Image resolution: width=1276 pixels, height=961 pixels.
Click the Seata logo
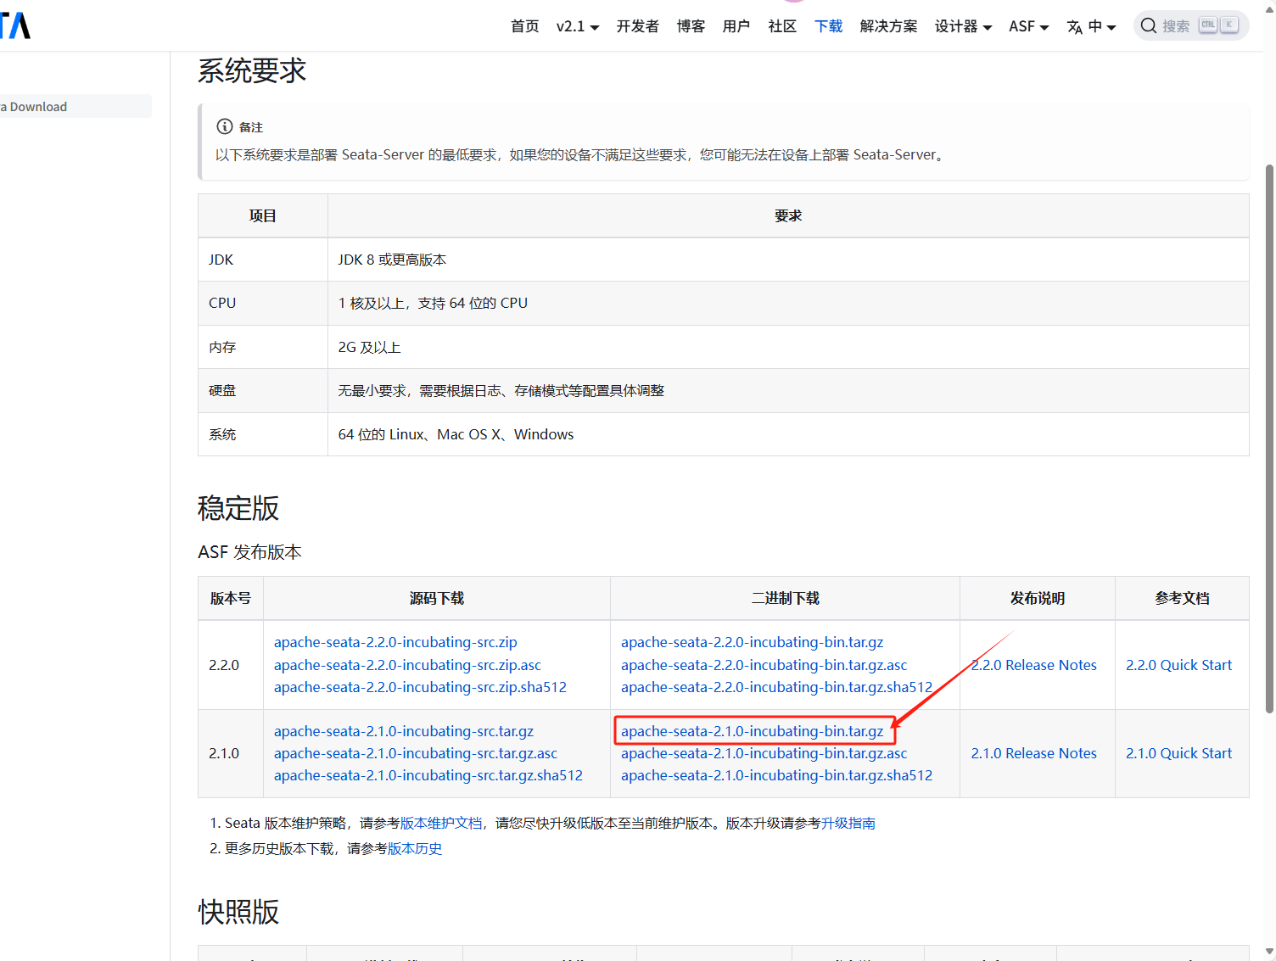tap(15, 25)
